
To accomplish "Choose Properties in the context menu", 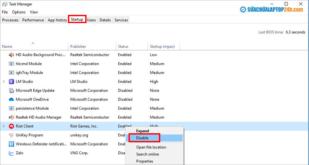I will (145, 161).
